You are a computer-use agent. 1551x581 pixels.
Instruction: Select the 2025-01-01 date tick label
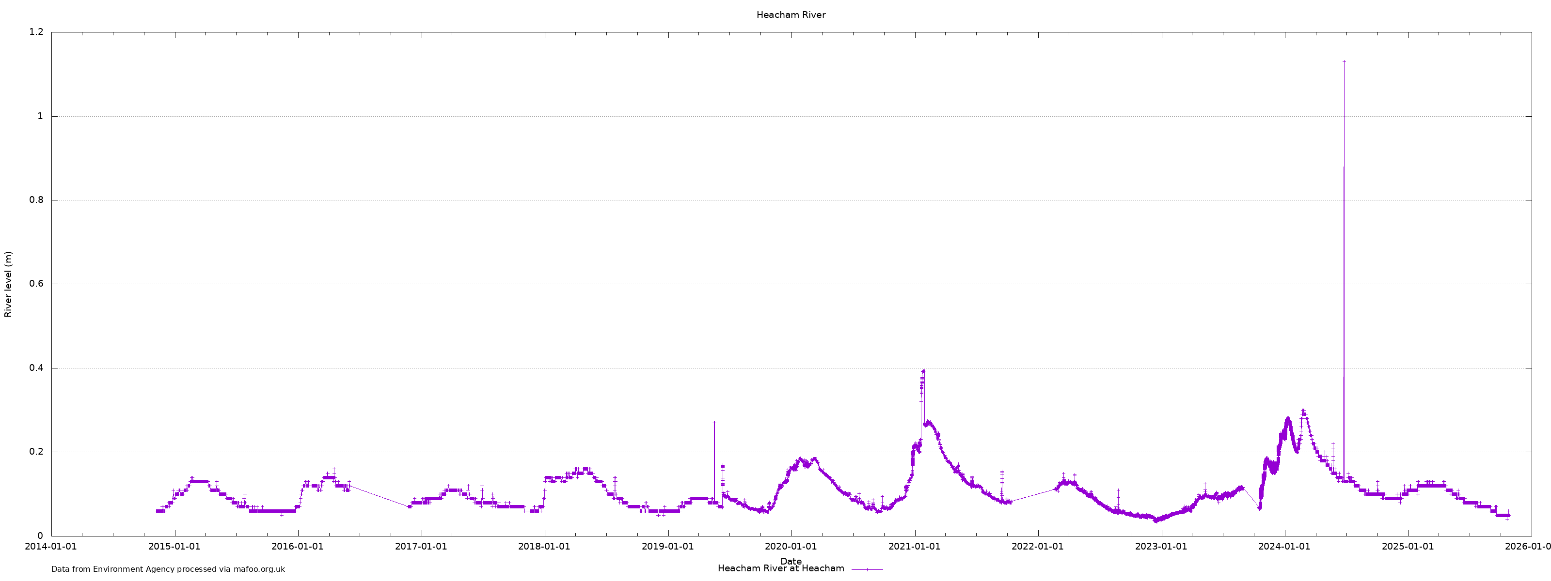[1408, 547]
